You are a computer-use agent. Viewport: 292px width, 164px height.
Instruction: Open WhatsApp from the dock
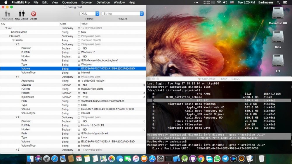pyautogui.click(x=217, y=159)
